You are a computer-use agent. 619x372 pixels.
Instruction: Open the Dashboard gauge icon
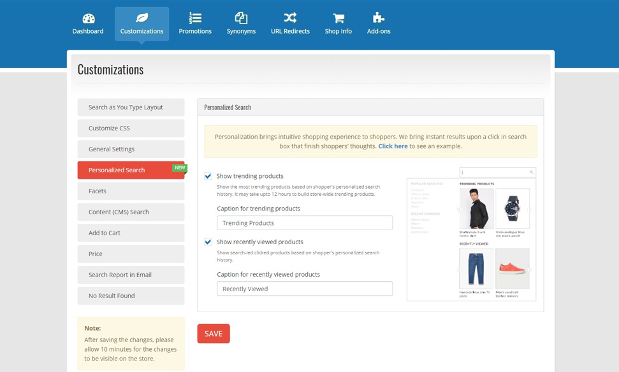88,18
